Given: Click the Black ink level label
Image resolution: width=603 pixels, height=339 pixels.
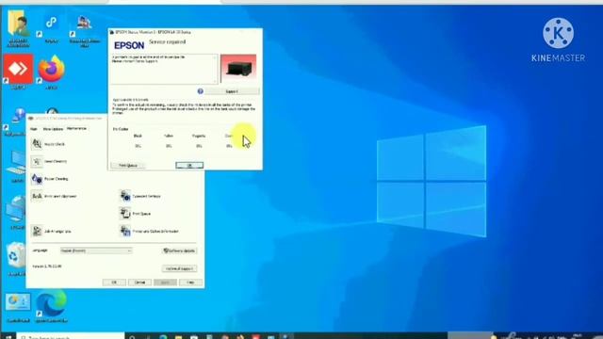Looking at the screenshot, I should click(x=138, y=136).
